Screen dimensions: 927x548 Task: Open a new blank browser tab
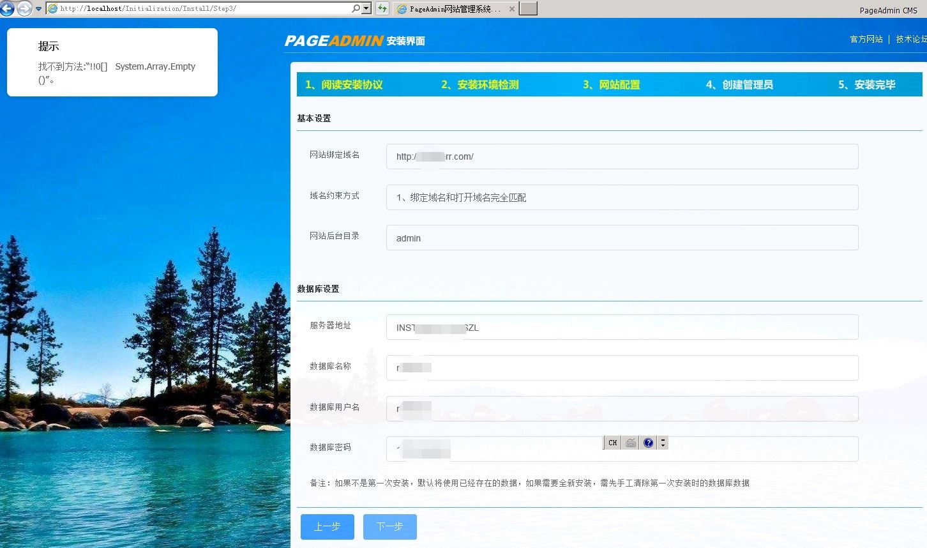(528, 8)
